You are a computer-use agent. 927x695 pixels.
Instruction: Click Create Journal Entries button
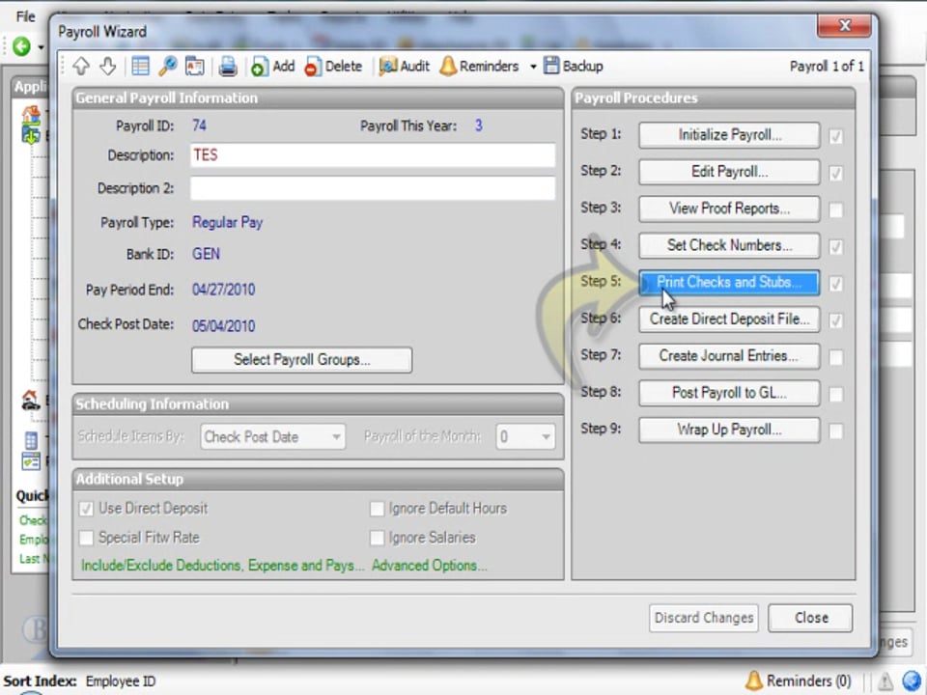click(729, 356)
